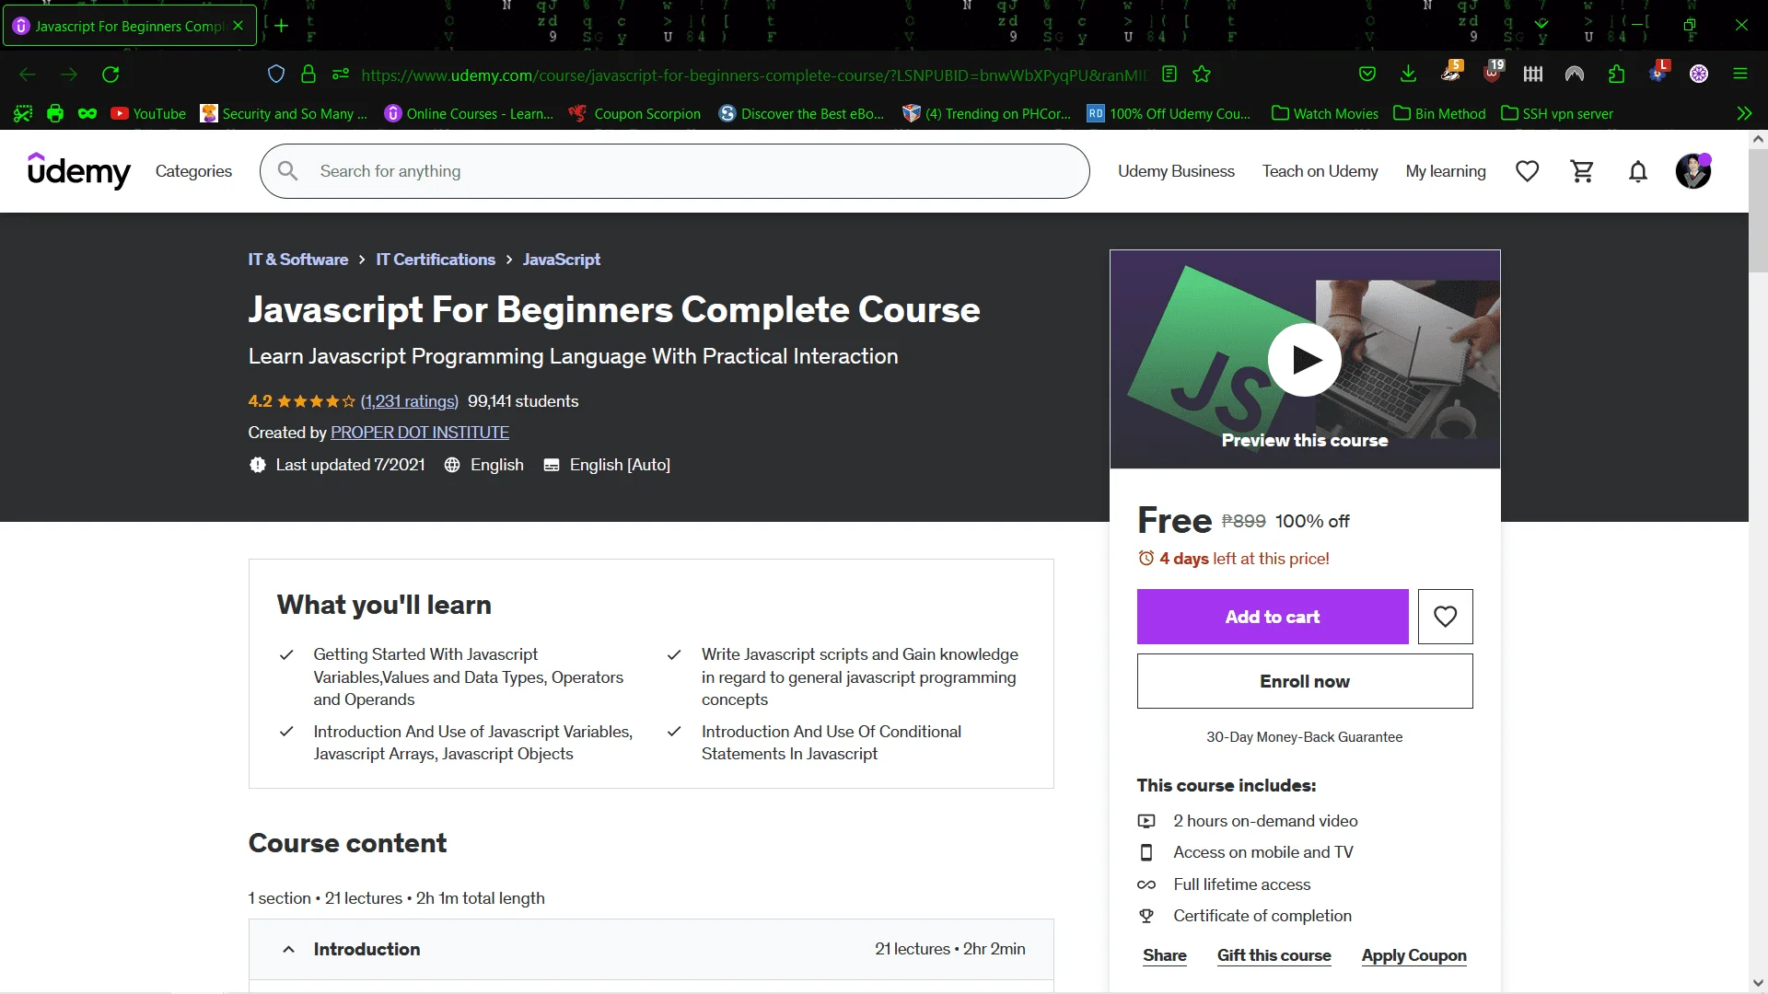Click the Enroll now button
This screenshot has width=1768, height=994.
(x=1305, y=681)
